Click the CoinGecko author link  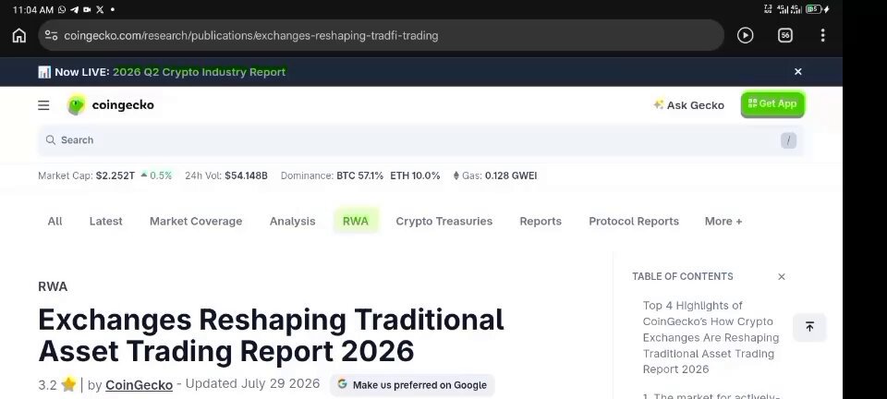coord(140,385)
